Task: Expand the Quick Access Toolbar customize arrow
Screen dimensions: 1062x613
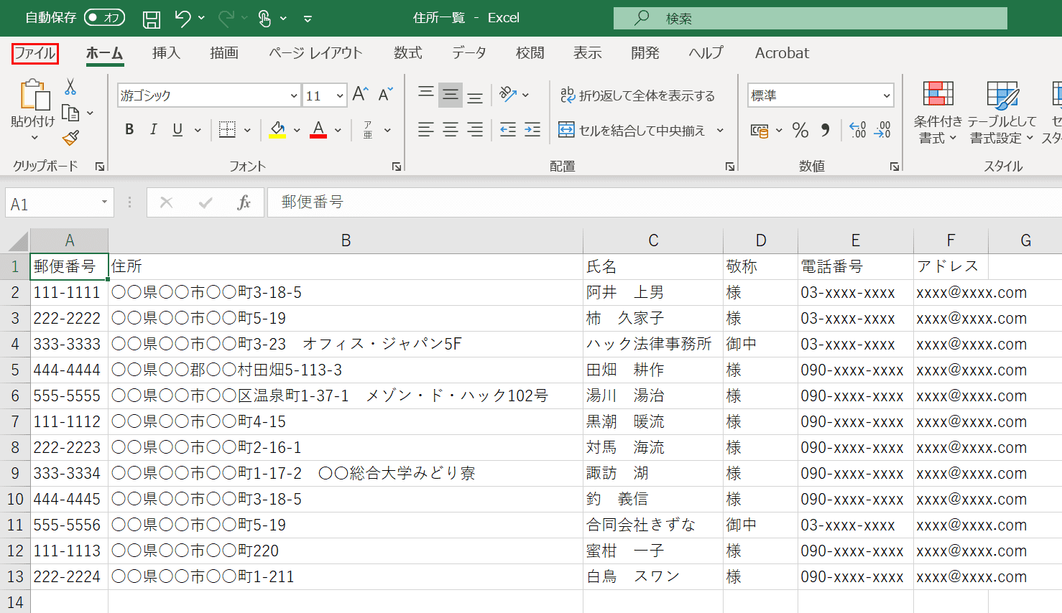Action: 308,19
